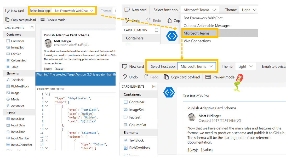Choose Bot Framework WebChat from the host list
The image size is (286, 158).
[203, 18]
